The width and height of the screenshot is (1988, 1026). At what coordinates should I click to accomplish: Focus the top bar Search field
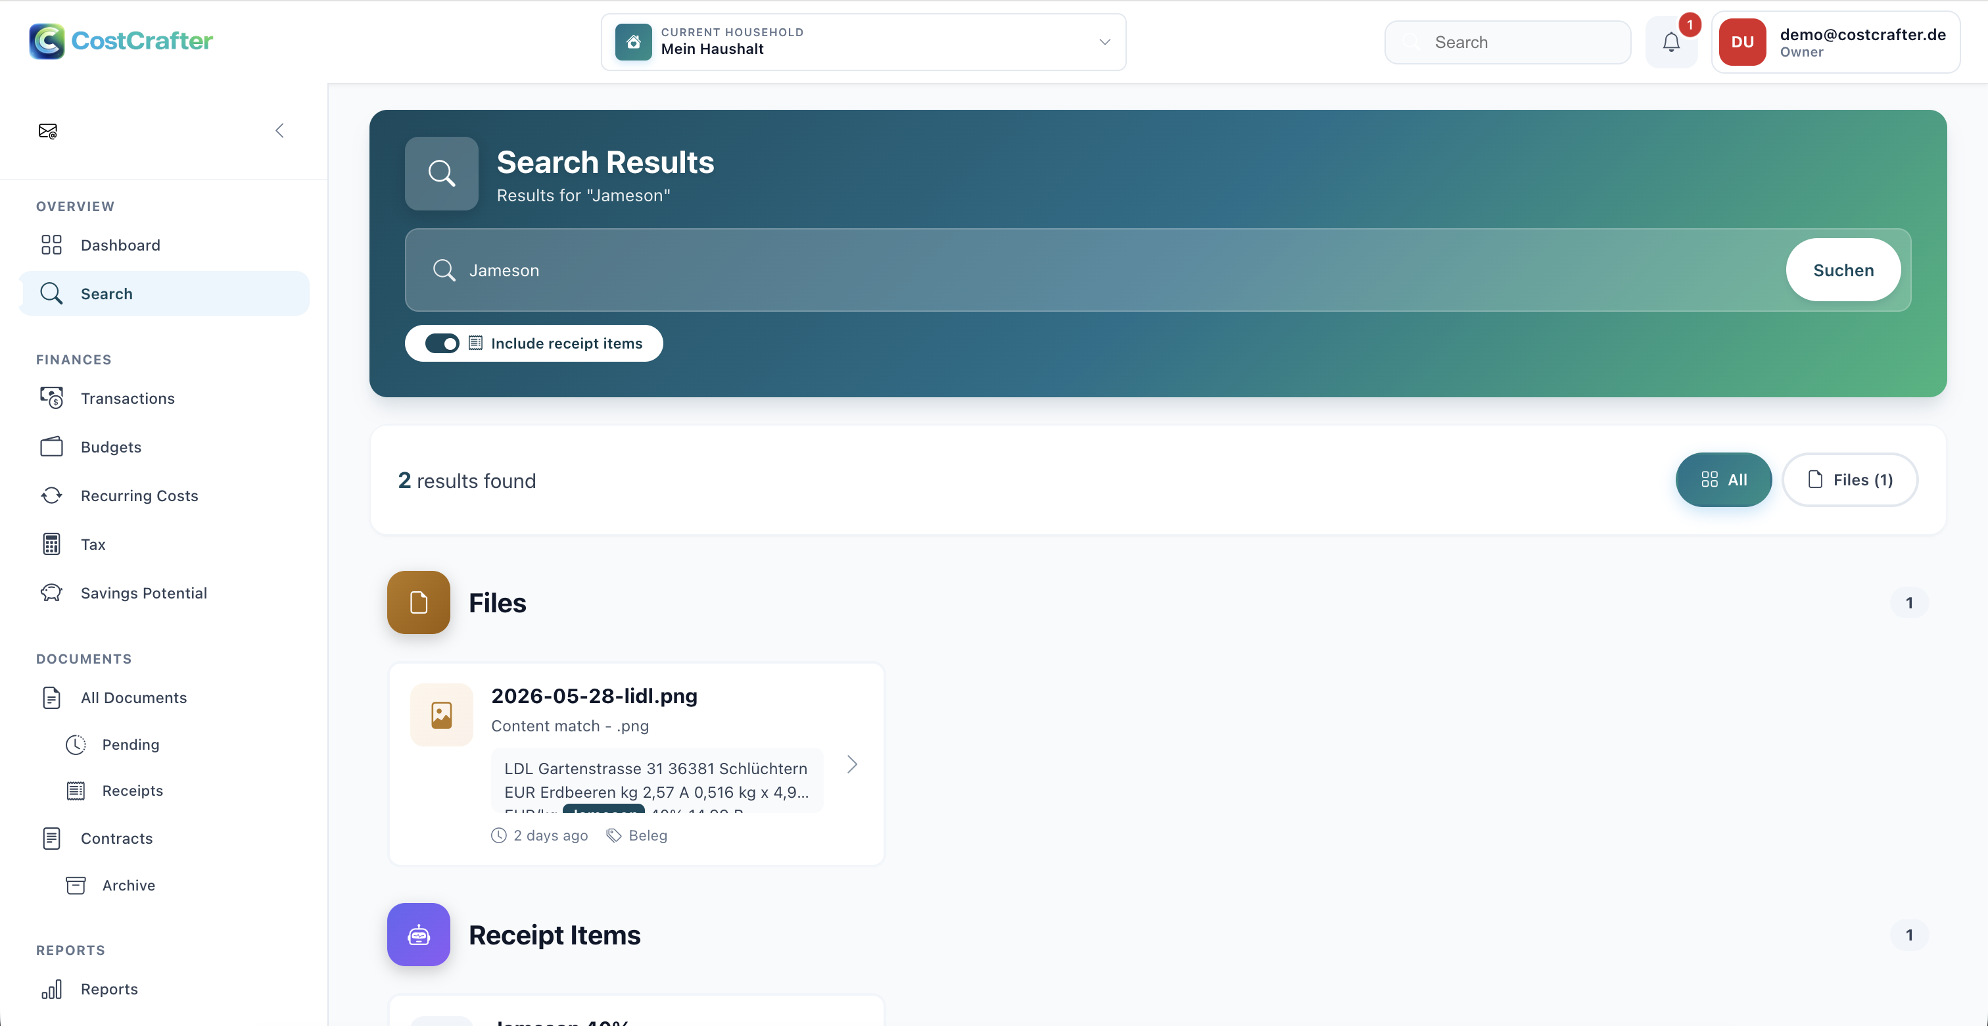tap(1507, 43)
